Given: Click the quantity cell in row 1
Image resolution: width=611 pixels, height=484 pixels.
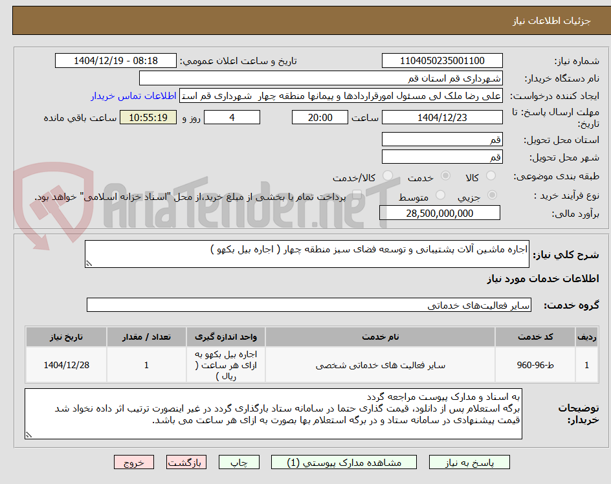Looking at the screenshot, I should (146, 365).
